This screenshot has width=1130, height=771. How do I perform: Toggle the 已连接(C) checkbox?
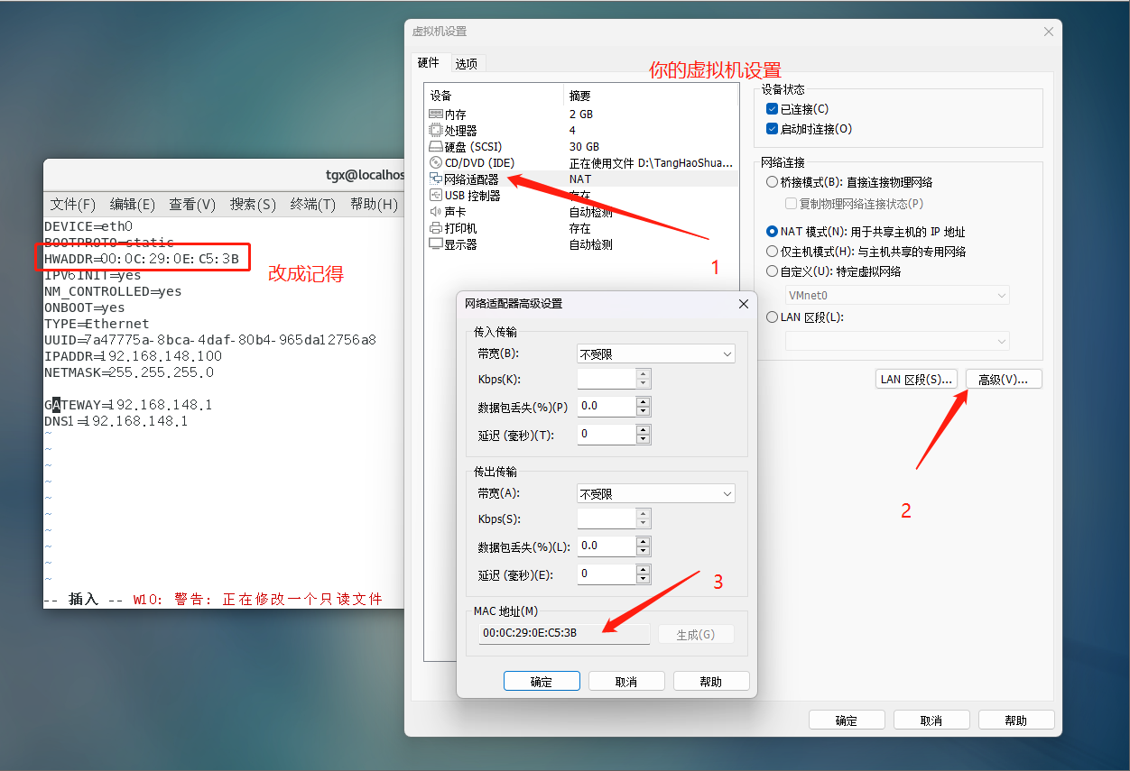[x=772, y=109]
